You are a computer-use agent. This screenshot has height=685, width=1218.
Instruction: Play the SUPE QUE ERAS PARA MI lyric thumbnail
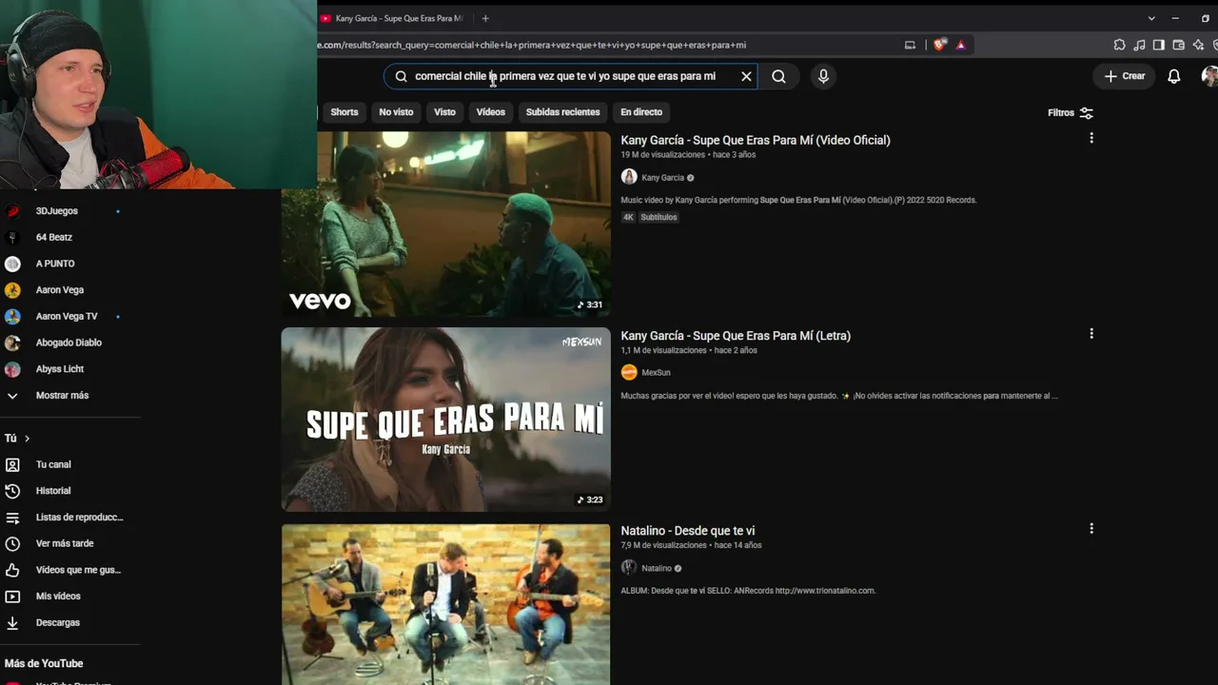pos(445,420)
